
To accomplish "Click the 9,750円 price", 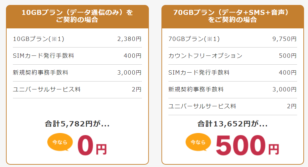I will (285, 39).
